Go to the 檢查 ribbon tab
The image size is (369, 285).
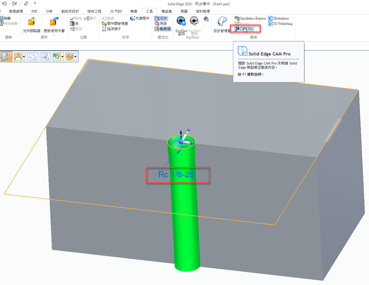click(134, 11)
